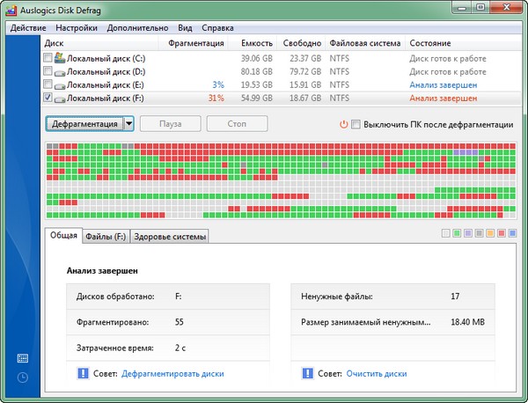Click the keyboard icon in left sidebar
The height and width of the screenshot is (403, 528).
(x=22, y=358)
